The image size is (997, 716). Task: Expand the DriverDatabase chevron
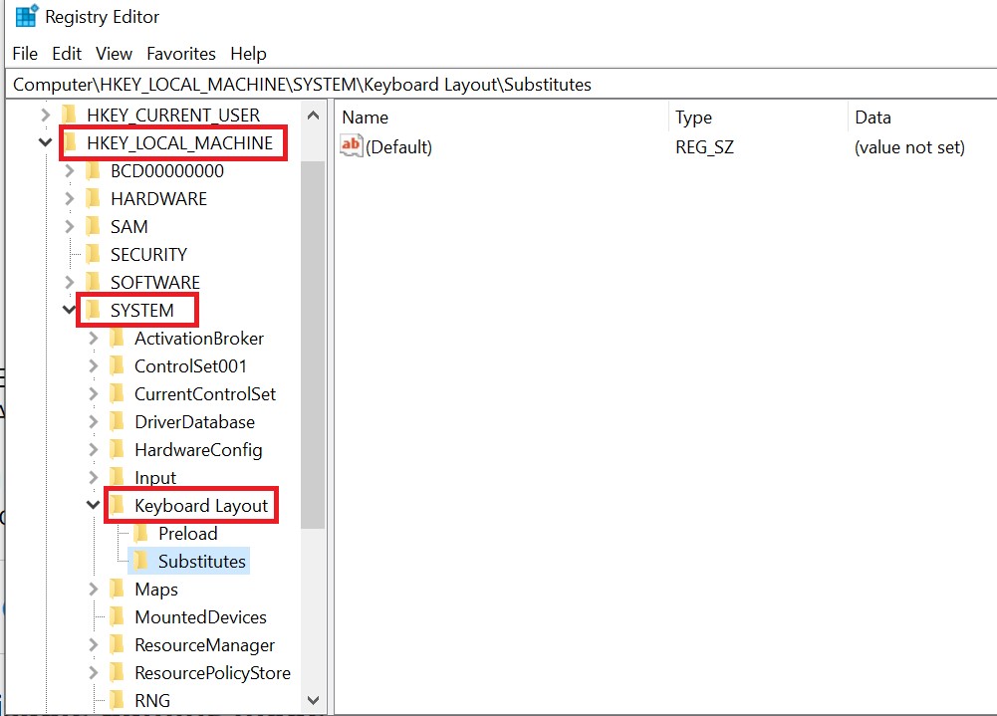[x=94, y=421]
